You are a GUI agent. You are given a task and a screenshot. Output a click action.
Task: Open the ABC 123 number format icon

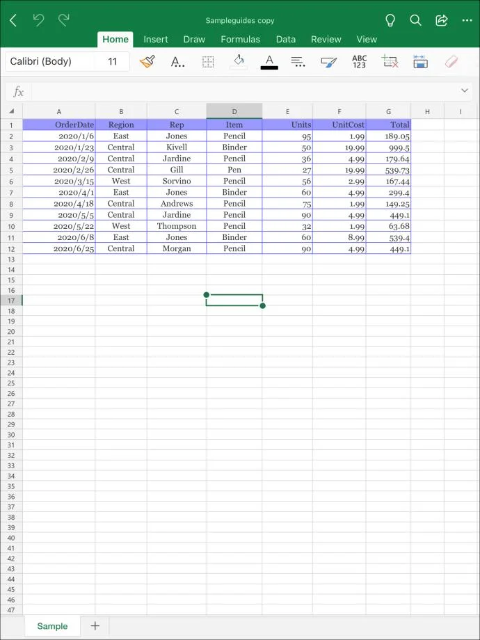click(x=359, y=62)
